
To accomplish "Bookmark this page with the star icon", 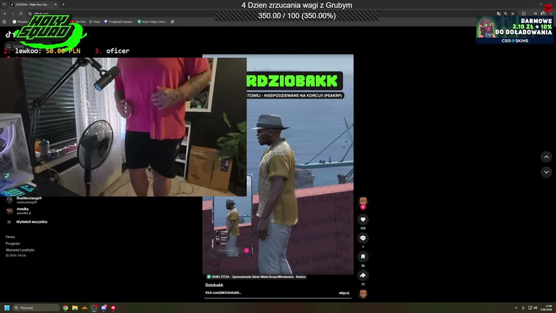I will 513,13.
